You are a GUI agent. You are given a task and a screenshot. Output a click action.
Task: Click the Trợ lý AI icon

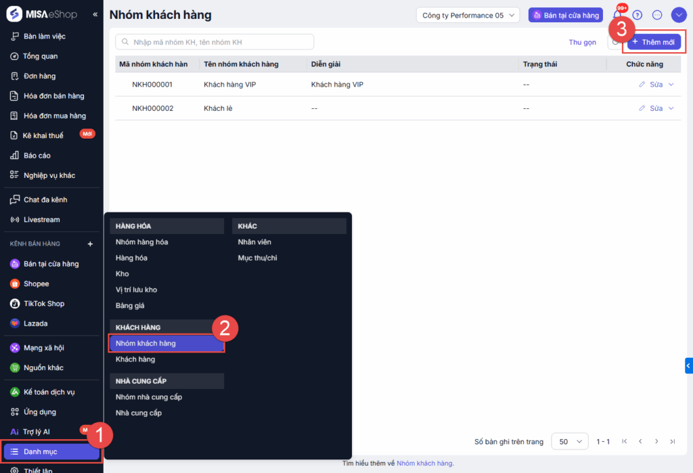[x=15, y=432]
